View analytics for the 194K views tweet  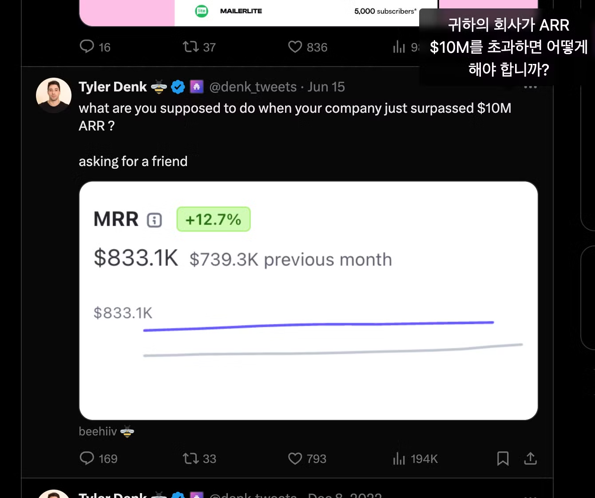click(399, 458)
